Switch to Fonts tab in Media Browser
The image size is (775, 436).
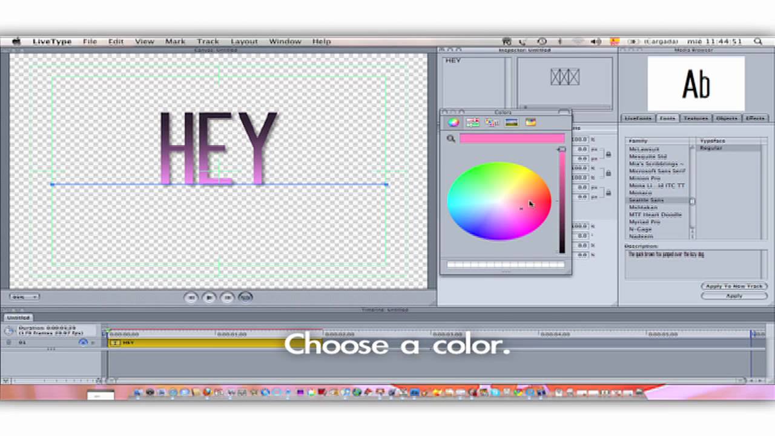[x=667, y=118]
